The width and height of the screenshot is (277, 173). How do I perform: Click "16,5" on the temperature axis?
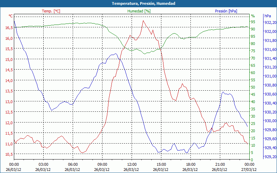pyautogui.click(x=9, y=28)
